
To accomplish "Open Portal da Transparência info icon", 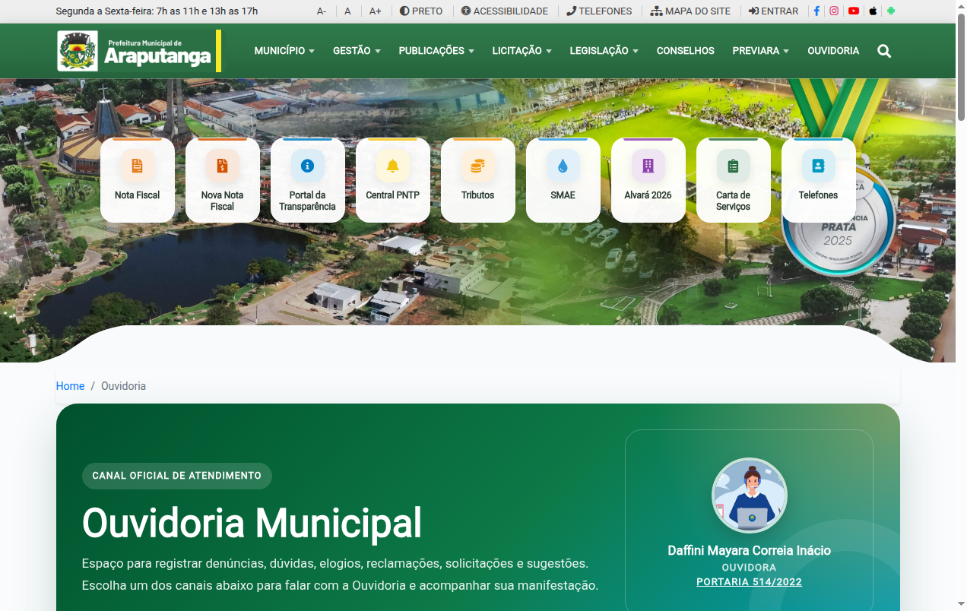I will tap(308, 165).
